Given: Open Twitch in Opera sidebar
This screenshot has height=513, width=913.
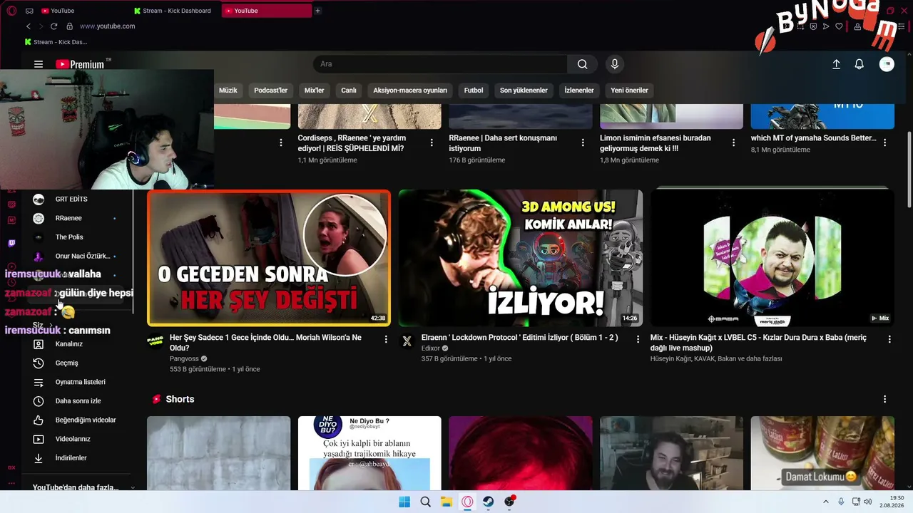Looking at the screenshot, I should (x=11, y=244).
